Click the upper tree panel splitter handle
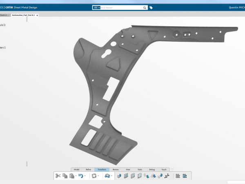Viewport: 245px width, 184px height. coord(27,19)
